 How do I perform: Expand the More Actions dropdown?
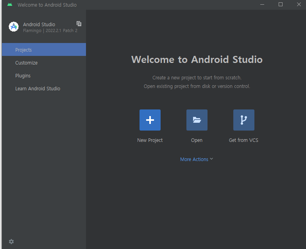(x=197, y=159)
